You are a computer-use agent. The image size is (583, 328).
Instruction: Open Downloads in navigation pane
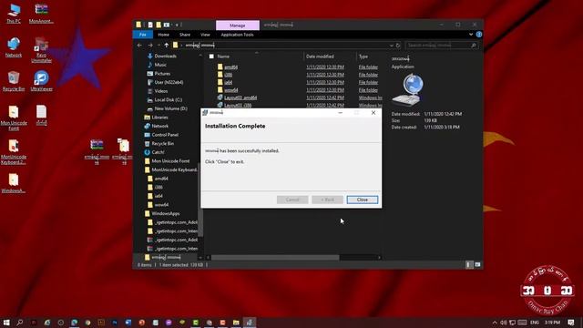[165, 56]
